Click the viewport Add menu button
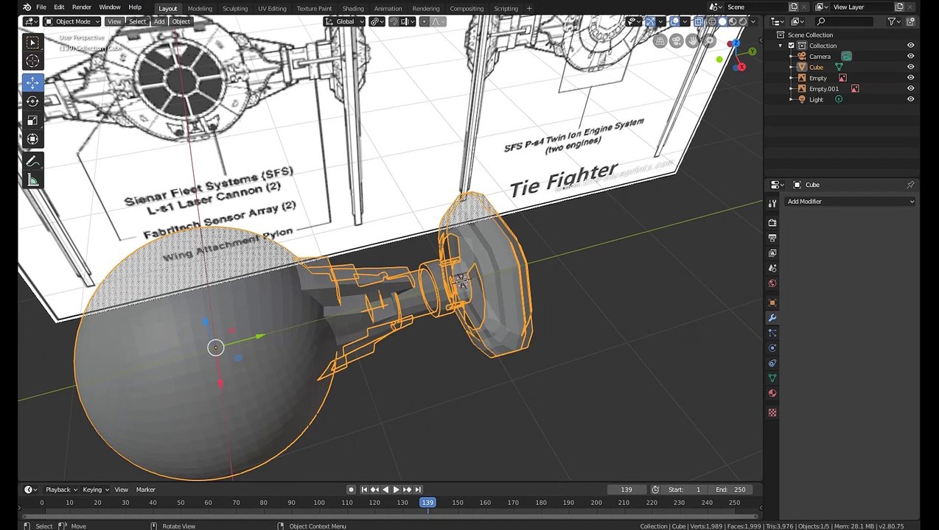The image size is (939, 530). coord(159,21)
